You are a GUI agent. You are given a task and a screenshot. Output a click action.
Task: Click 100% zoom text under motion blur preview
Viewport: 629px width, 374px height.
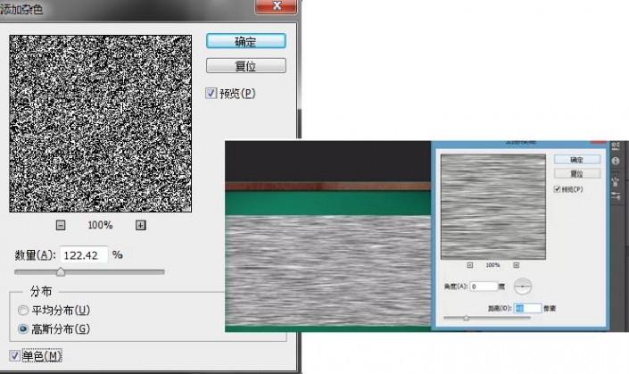click(492, 265)
